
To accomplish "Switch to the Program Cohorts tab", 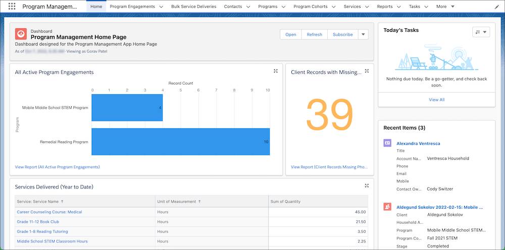I will pos(311,7).
